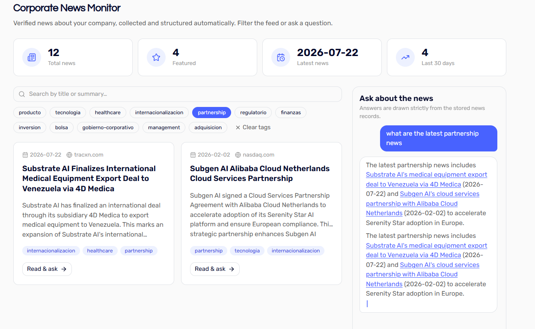
Task: Toggle the healthcare filter tag
Action: [108, 113]
